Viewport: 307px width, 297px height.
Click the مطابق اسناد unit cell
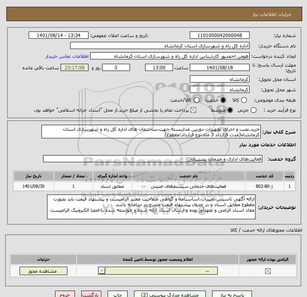pos(112,186)
